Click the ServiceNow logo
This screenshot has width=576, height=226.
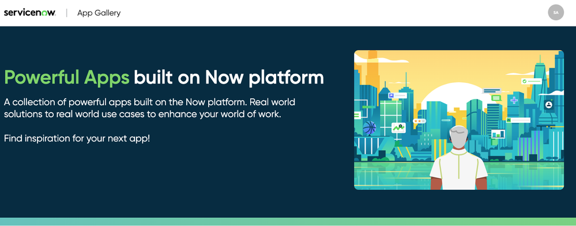tap(30, 13)
